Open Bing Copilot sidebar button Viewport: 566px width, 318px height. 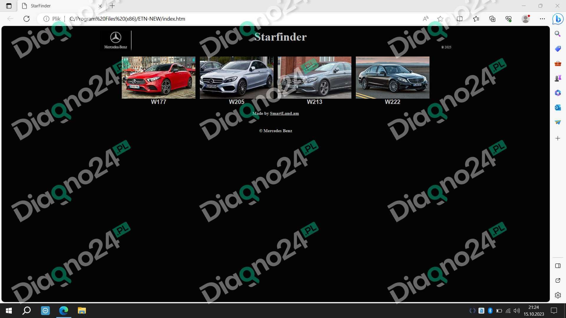click(x=558, y=19)
